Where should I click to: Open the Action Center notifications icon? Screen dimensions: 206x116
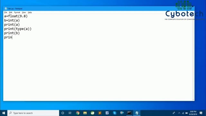coord(201,113)
